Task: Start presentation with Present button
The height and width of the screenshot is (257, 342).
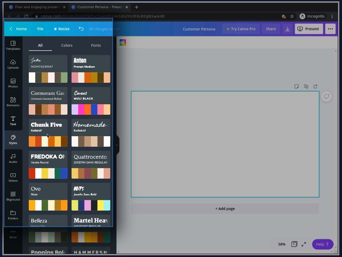Action: coord(309,29)
